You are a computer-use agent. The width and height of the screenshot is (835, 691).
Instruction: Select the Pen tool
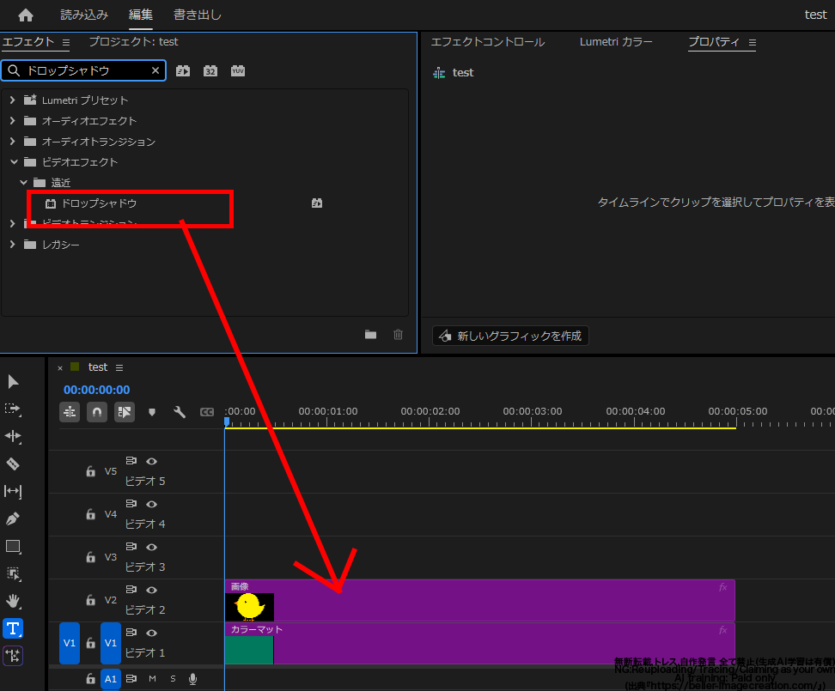point(13,518)
